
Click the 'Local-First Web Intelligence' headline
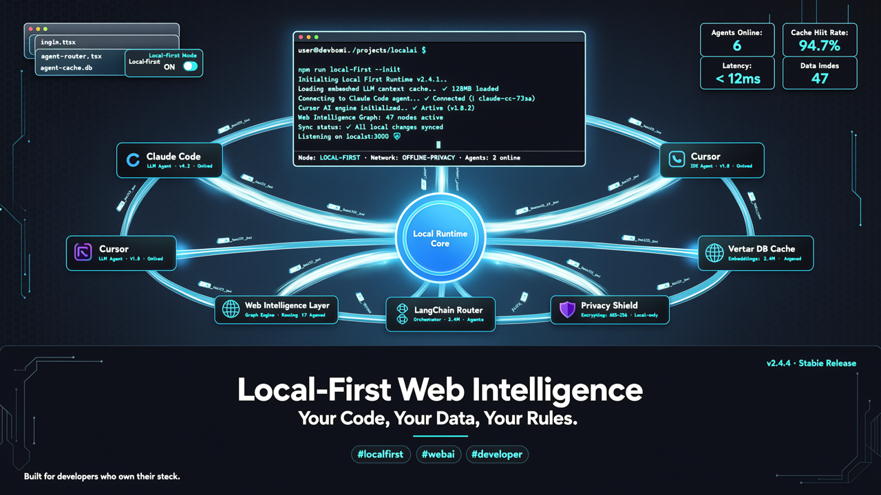point(440,390)
